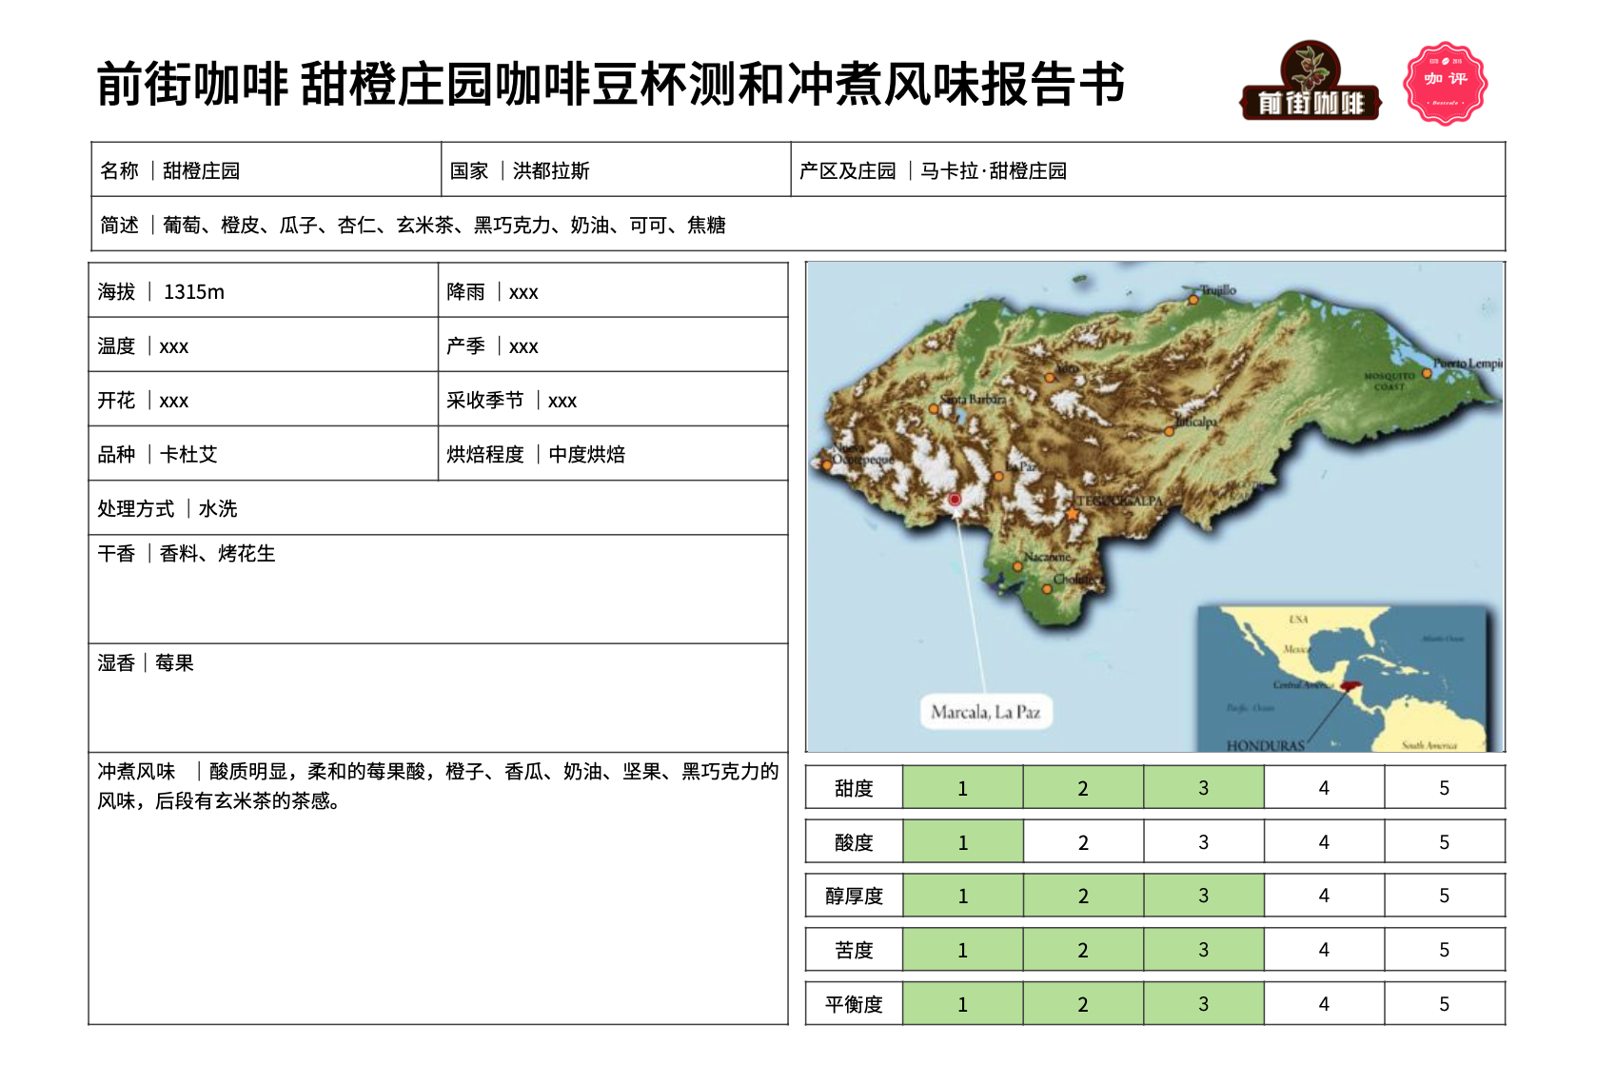
Task: Click the red Marcala marker on map
Action: click(x=955, y=500)
